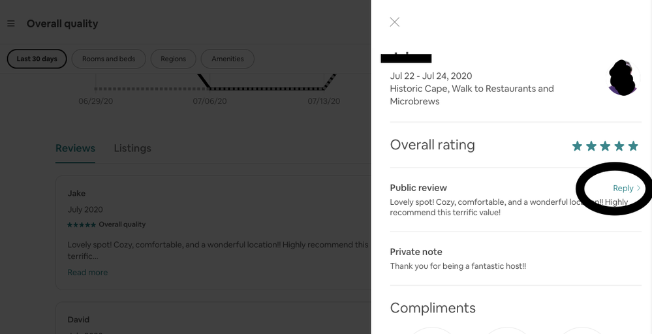Click the small stars in Jake's review
The width and height of the screenshot is (652, 334).
[81, 224]
